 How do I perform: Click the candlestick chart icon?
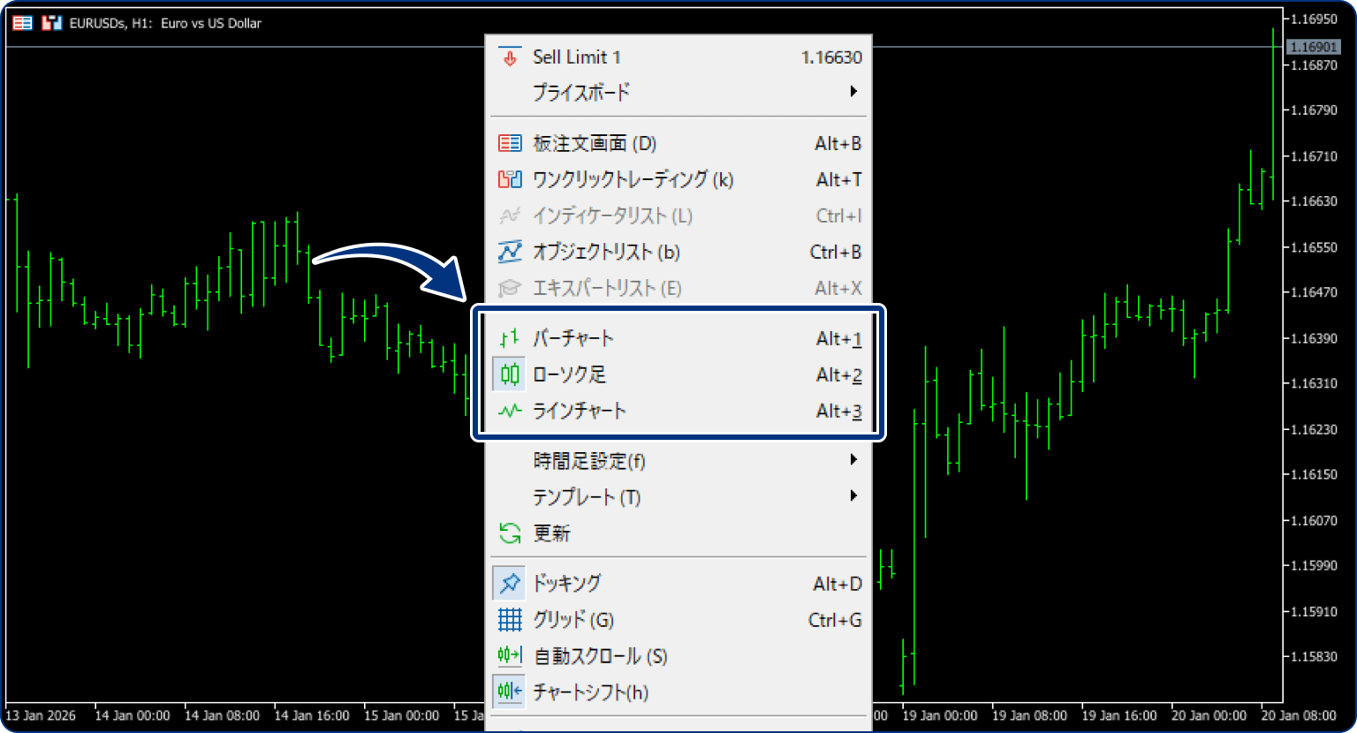509,374
